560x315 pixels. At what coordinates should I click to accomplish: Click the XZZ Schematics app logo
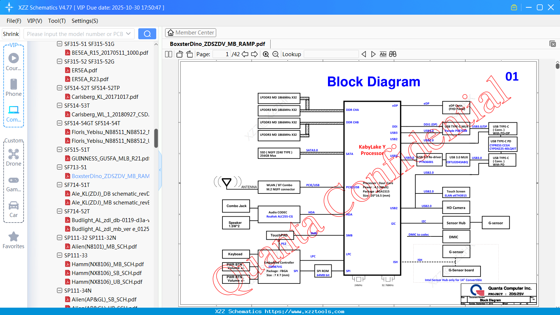(x=9, y=7)
